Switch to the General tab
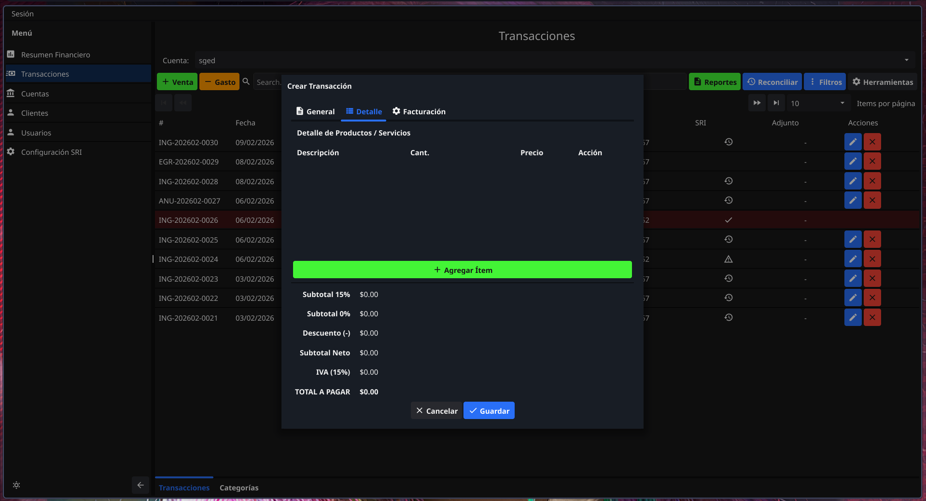The image size is (926, 501). tap(315, 111)
